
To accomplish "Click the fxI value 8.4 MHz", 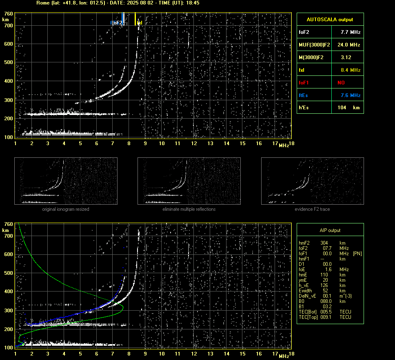I will click(351, 70).
